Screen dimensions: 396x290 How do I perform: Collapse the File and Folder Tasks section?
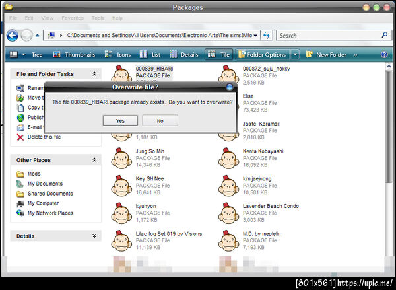click(x=94, y=74)
